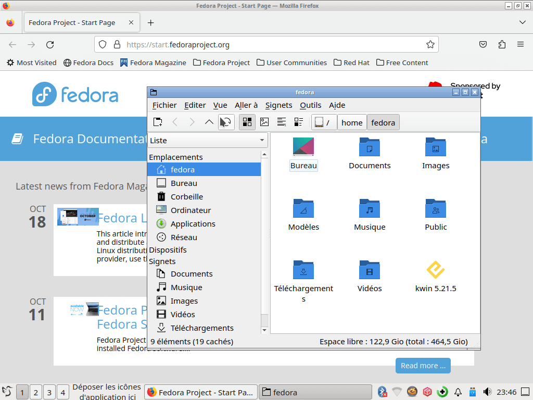Select the Public folder icon
Image resolution: width=533 pixels, height=400 pixels.
[x=436, y=208]
